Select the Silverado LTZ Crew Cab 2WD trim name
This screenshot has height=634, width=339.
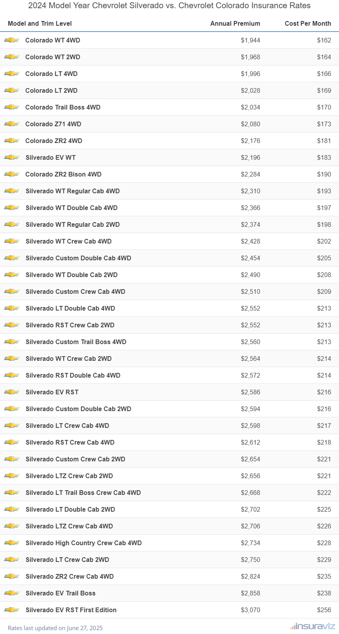point(69,476)
